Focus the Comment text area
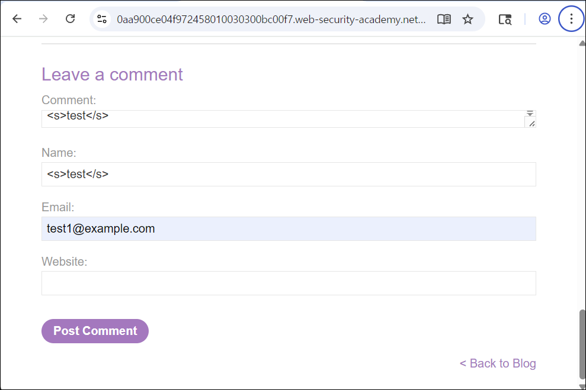The image size is (586, 390). pos(283,119)
